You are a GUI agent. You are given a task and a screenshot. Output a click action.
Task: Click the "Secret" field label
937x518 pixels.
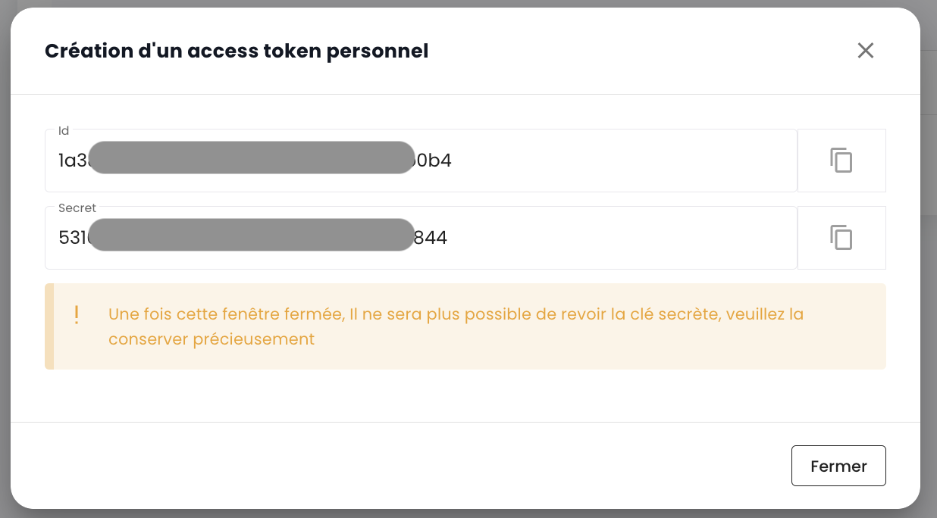77,208
